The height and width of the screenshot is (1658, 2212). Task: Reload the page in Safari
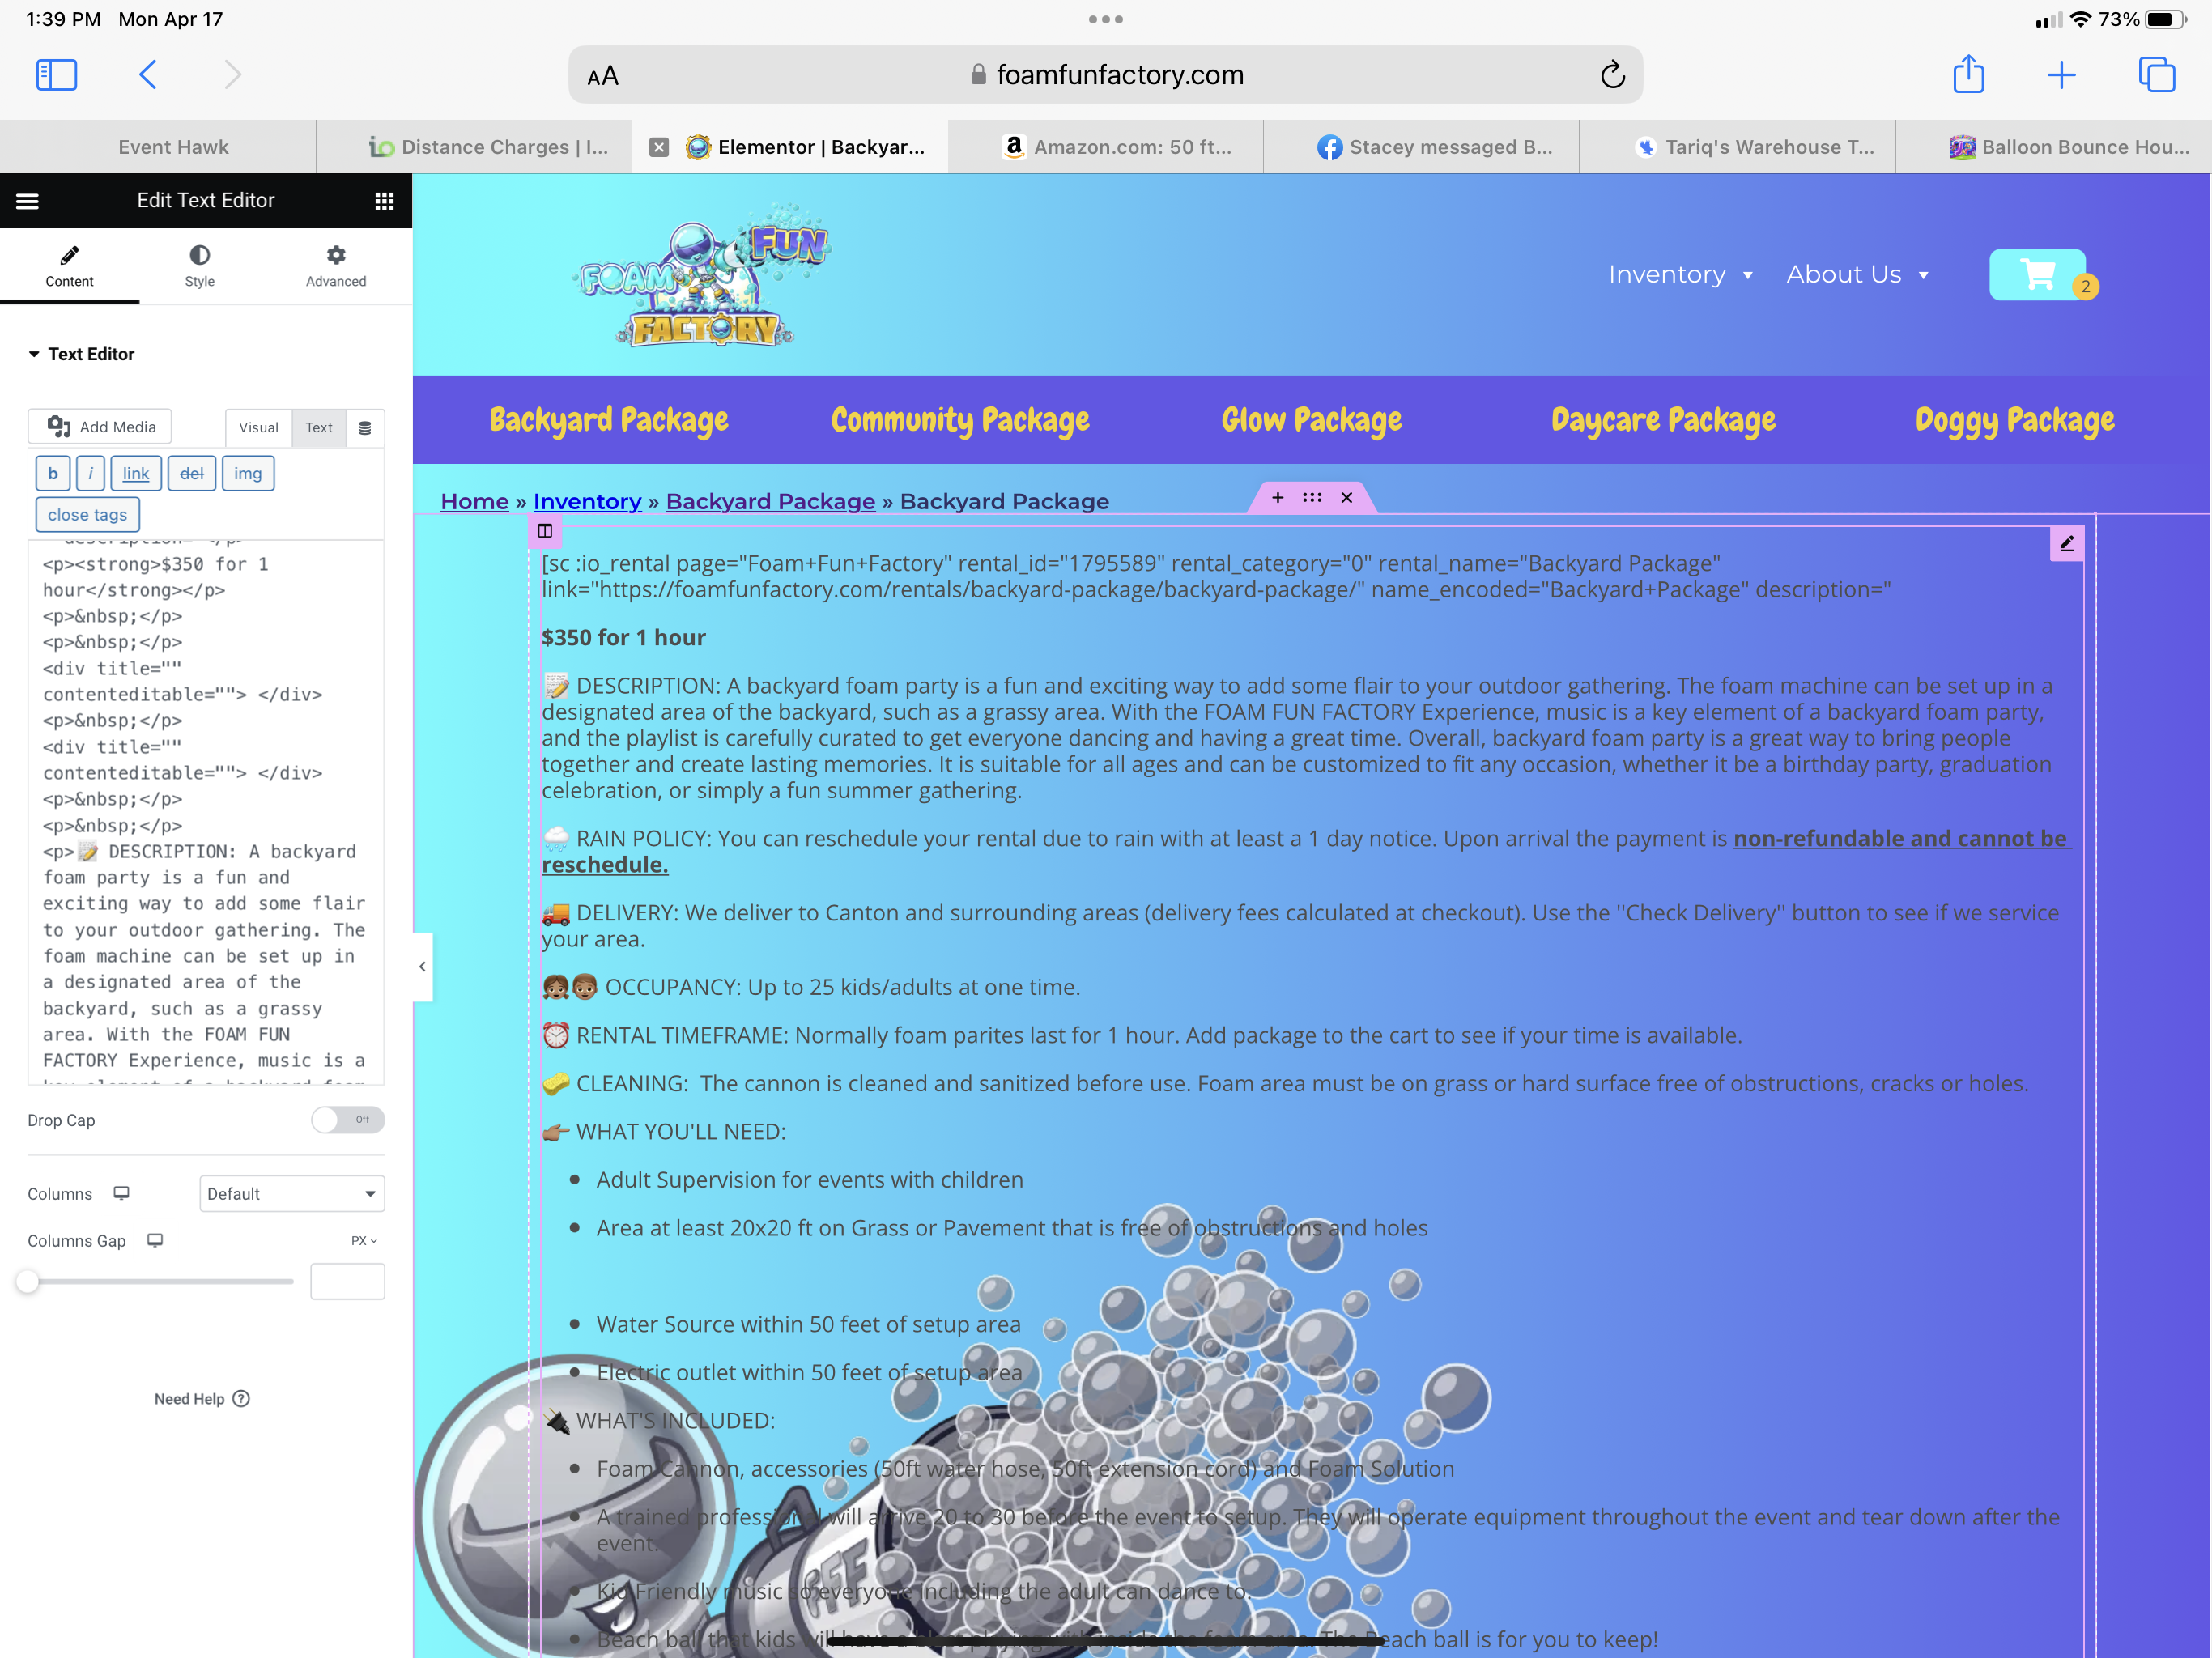click(1612, 75)
